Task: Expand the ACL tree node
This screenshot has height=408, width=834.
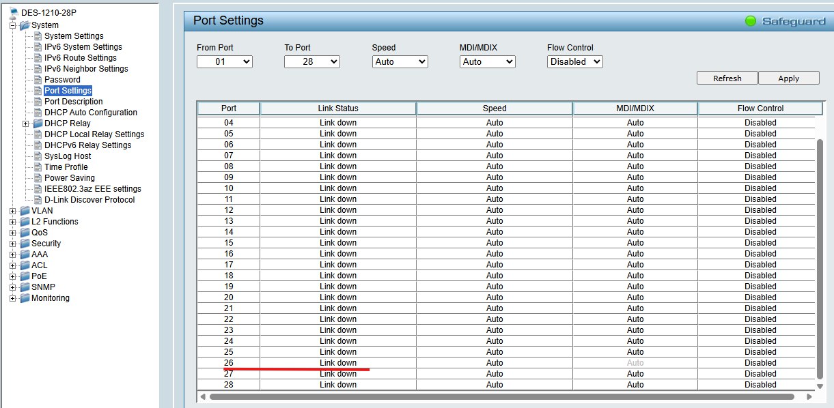Action: (13, 265)
